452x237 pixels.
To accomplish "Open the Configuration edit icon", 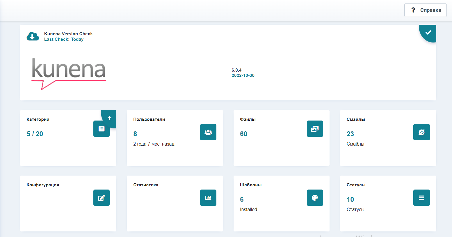I will pos(101,198).
